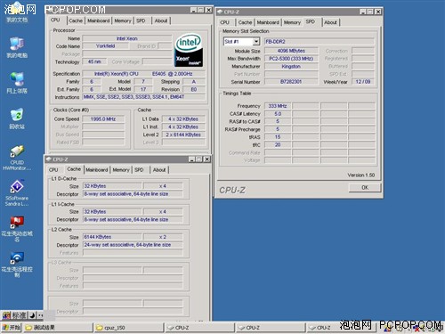The width and height of the screenshot is (445, 334).
Task: Click the '45 nm' technology value
Action: click(x=94, y=61)
